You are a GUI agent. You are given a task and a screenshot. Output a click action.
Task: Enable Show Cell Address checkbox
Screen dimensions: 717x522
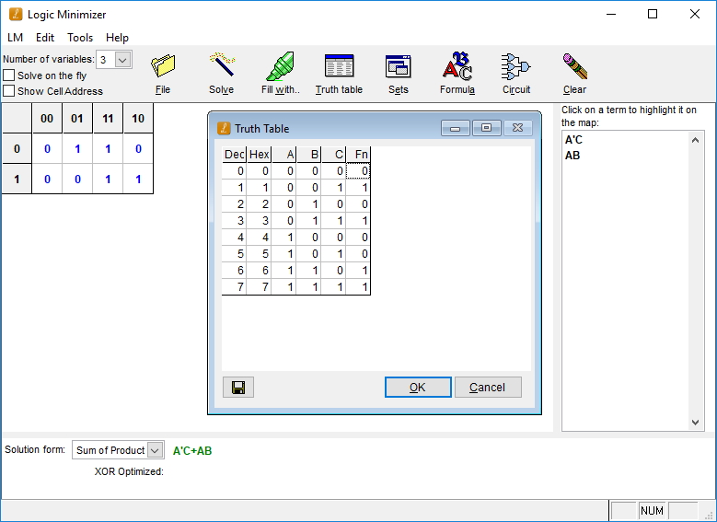(8, 90)
